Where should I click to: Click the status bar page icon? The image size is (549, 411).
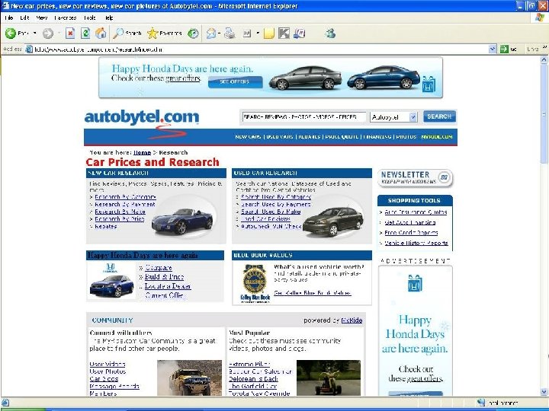click(5, 403)
